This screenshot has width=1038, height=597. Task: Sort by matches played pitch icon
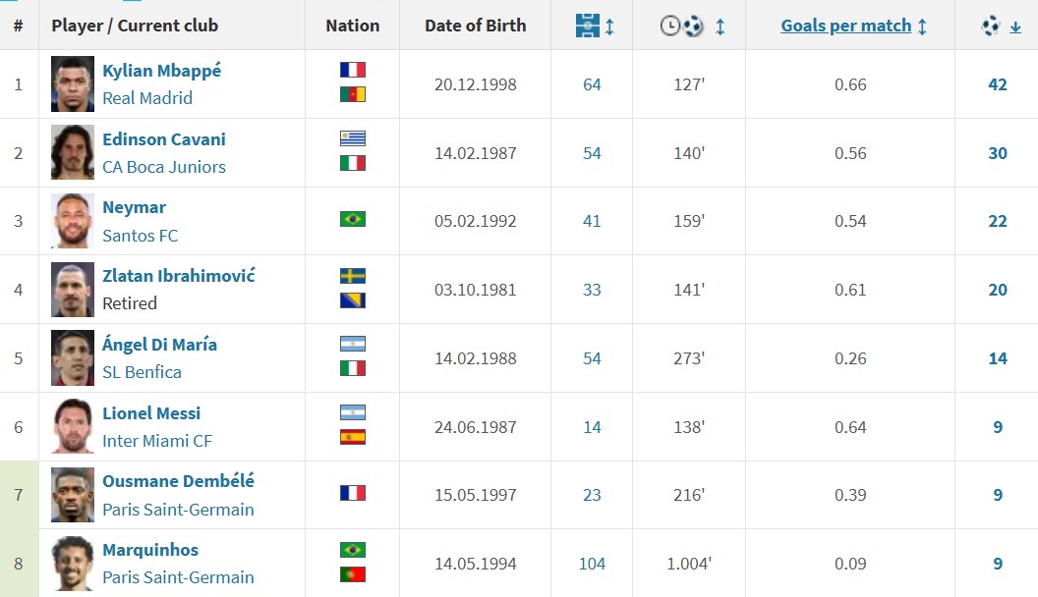pos(588,27)
